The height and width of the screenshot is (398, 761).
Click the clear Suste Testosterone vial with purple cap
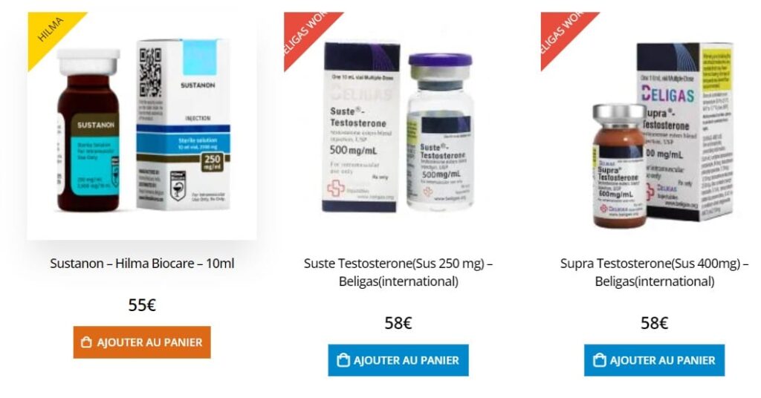(440, 131)
